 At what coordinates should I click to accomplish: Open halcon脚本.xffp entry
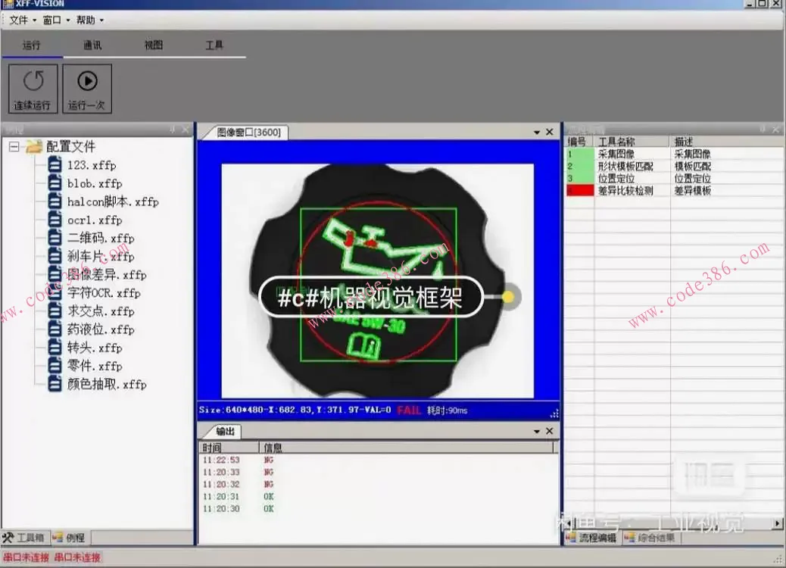coord(113,201)
